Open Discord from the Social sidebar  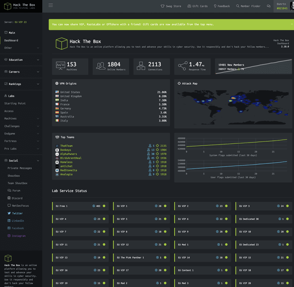17,198
